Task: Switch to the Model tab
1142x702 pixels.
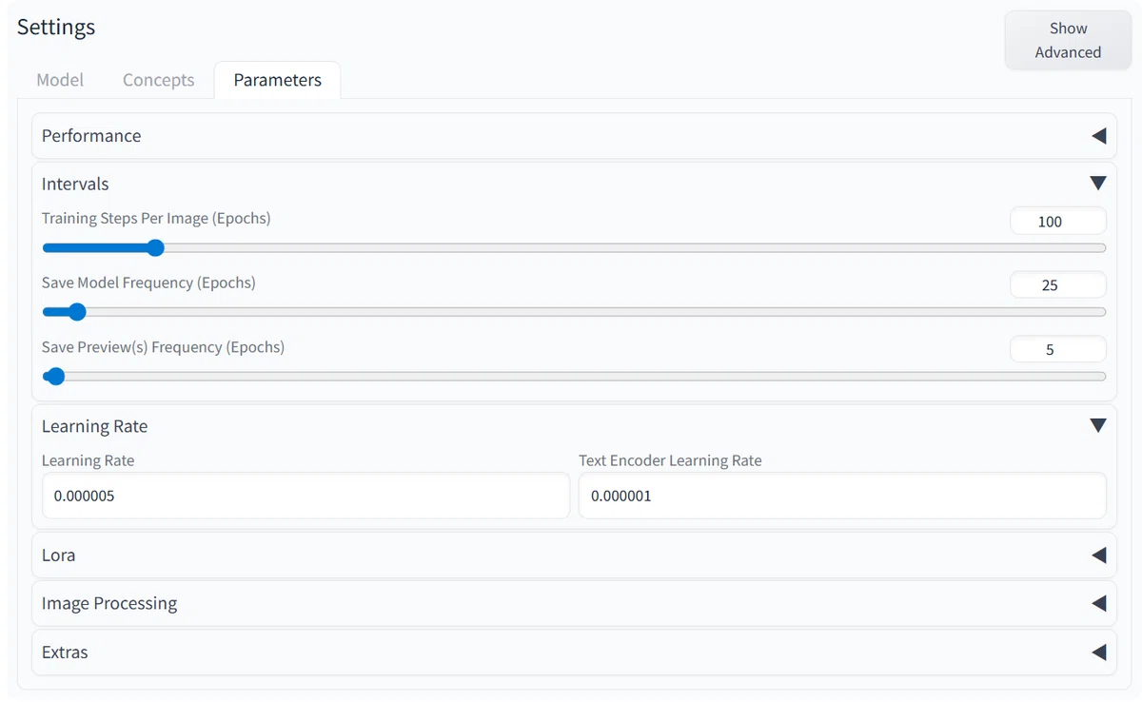Action: pyautogui.click(x=60, y=80)
